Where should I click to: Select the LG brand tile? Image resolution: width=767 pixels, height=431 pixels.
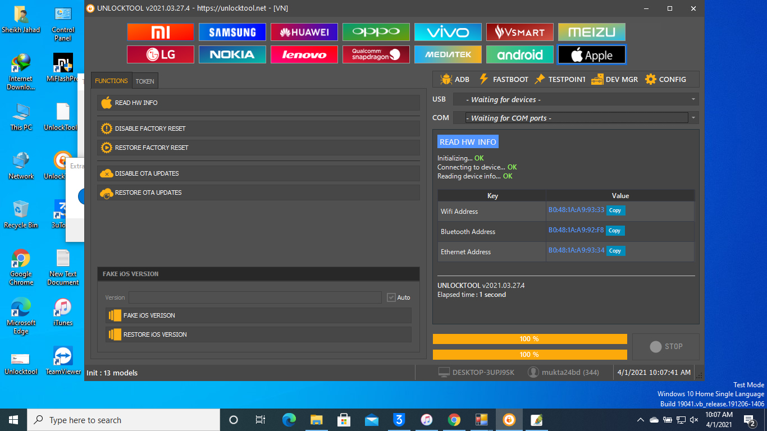[x=161, y=54]
